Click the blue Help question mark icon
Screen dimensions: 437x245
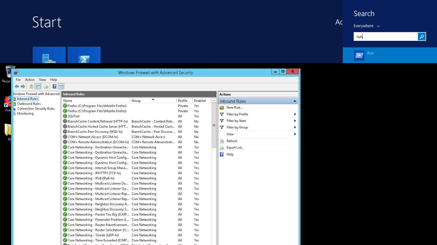pos(54,87)
